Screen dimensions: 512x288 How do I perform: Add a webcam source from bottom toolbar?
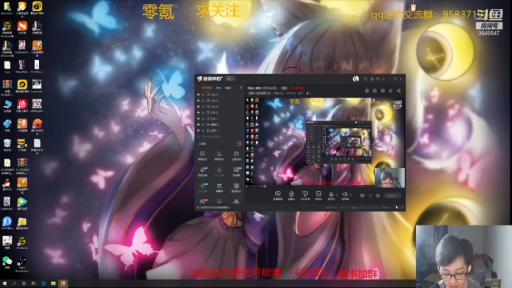[x=291, y=194]
